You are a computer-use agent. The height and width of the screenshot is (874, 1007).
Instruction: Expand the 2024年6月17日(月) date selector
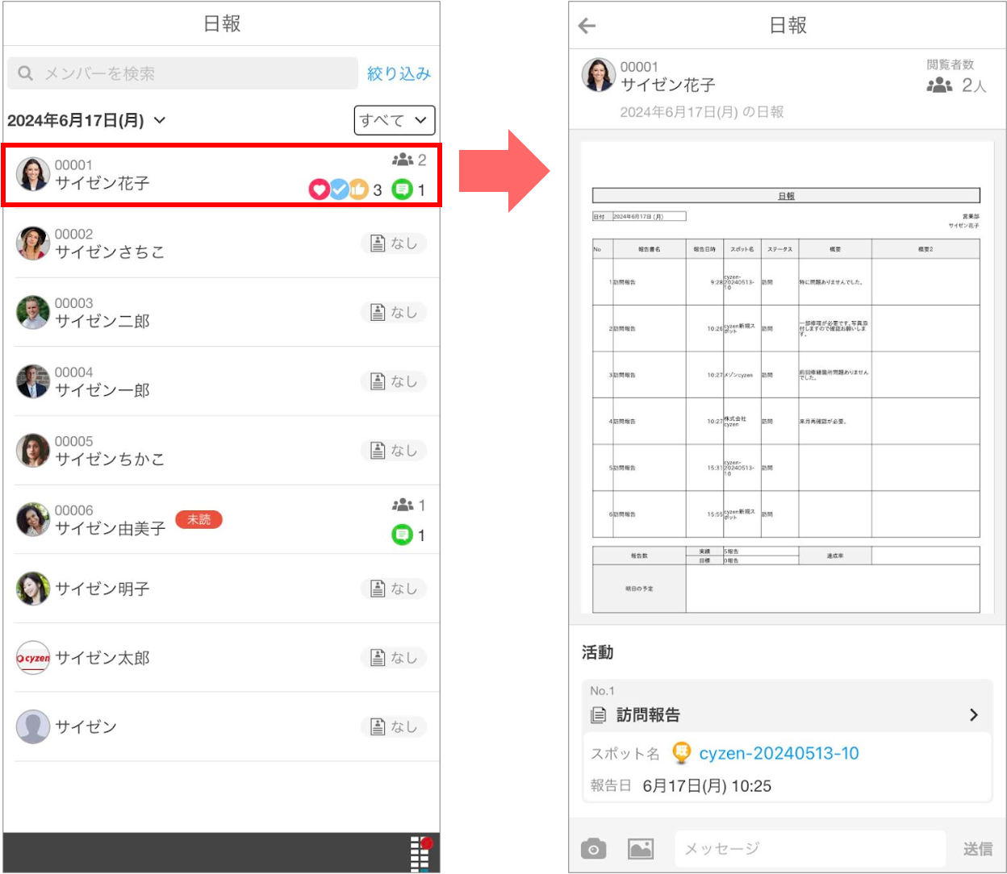pyautogui.click(x=86, y=120)
